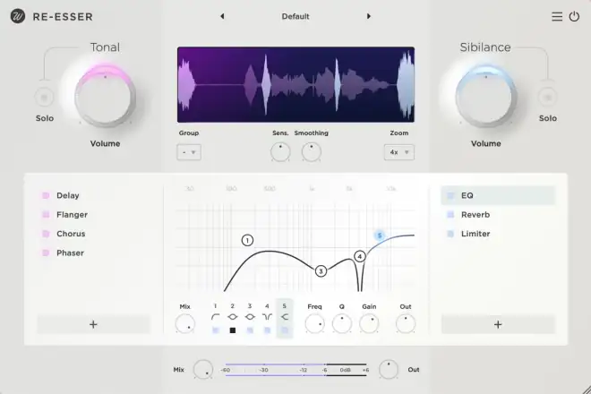Viewport: 591px width, 394px height.
Task: Click the global Out knob
Action: point(389,370)
